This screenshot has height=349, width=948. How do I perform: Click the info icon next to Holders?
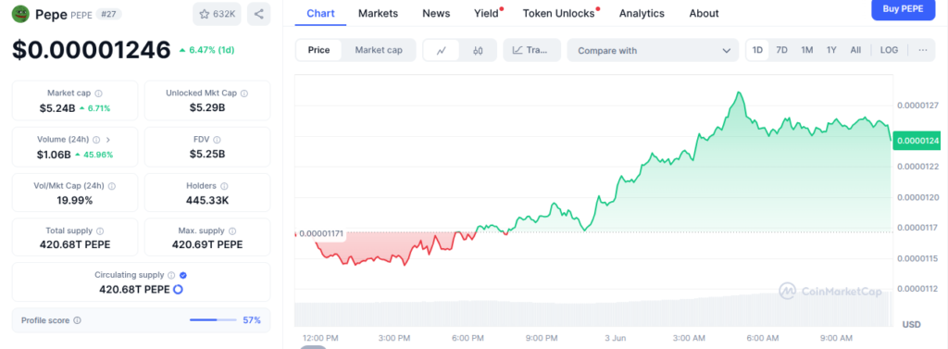pyautogui.click(x=224, y=186)
